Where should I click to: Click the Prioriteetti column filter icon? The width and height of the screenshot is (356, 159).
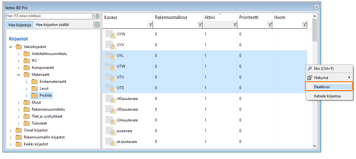(x=269, y=25)
